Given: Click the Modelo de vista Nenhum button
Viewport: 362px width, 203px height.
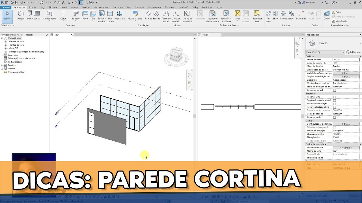Looking at the screenshot, I should [x=346, y=148].
